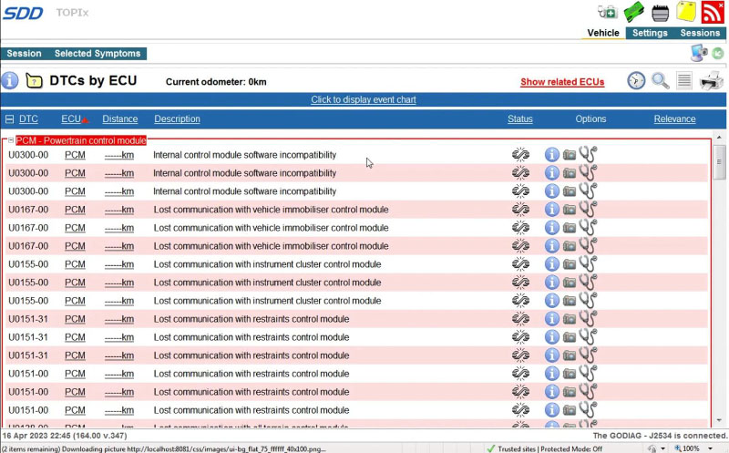
Task: Sort by DTC column header
Action: (28, 119)
